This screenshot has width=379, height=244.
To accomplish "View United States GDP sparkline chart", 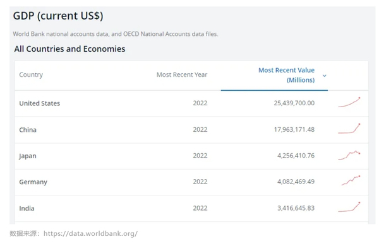I will (349, 102).
